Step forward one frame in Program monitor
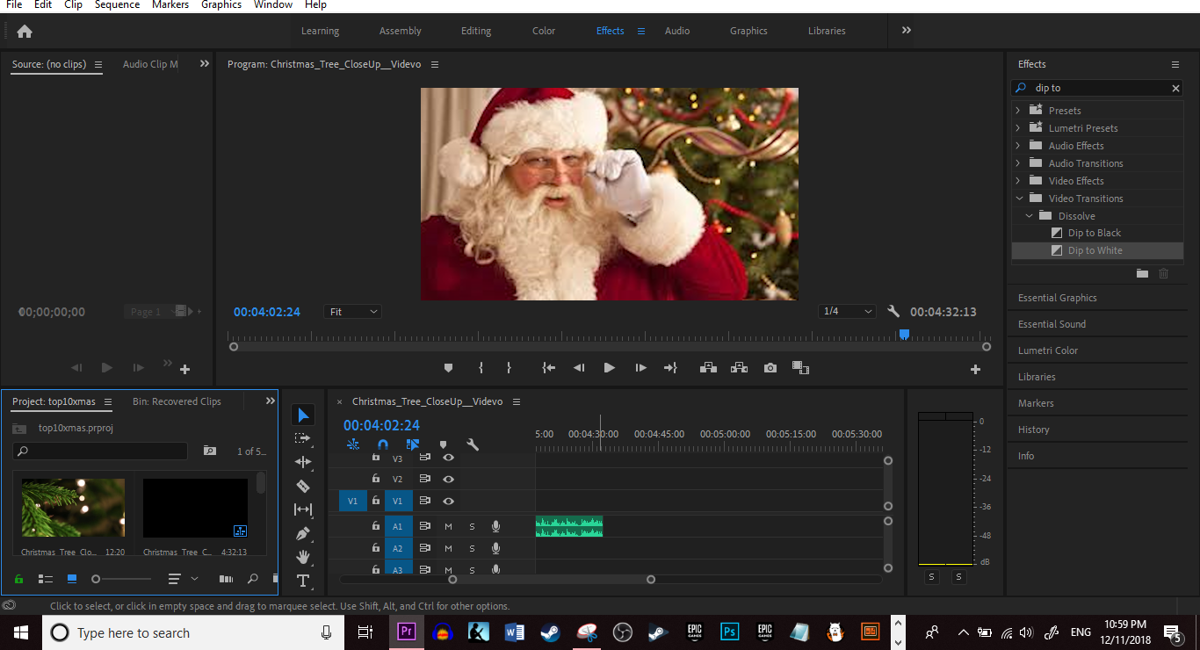1200x650 pixels. [x=641, y=368]
